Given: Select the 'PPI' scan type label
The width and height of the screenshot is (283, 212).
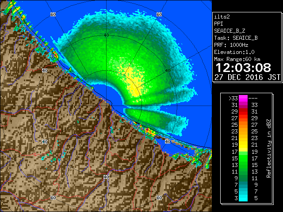Looking at the screenshot, I should (x=218, y=24).
